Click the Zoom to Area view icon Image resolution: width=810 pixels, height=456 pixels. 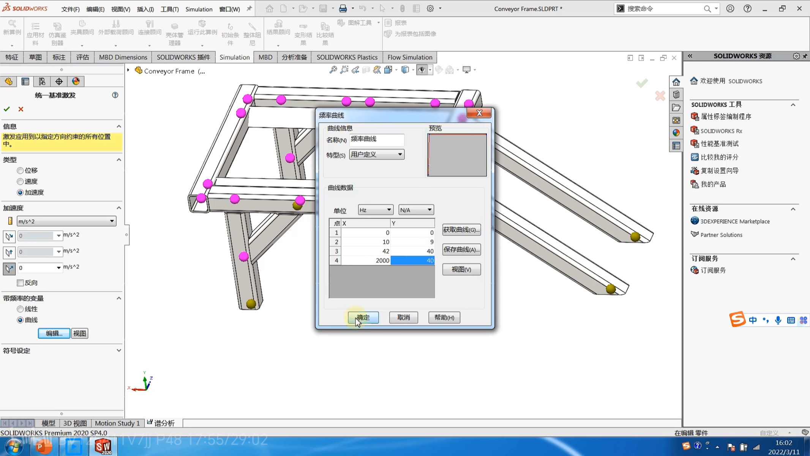pos(344,70)
